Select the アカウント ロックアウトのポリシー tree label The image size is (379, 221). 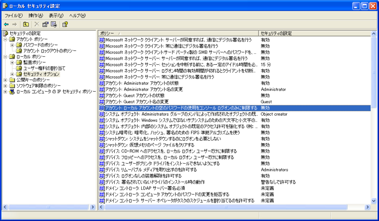coord(50,51)
